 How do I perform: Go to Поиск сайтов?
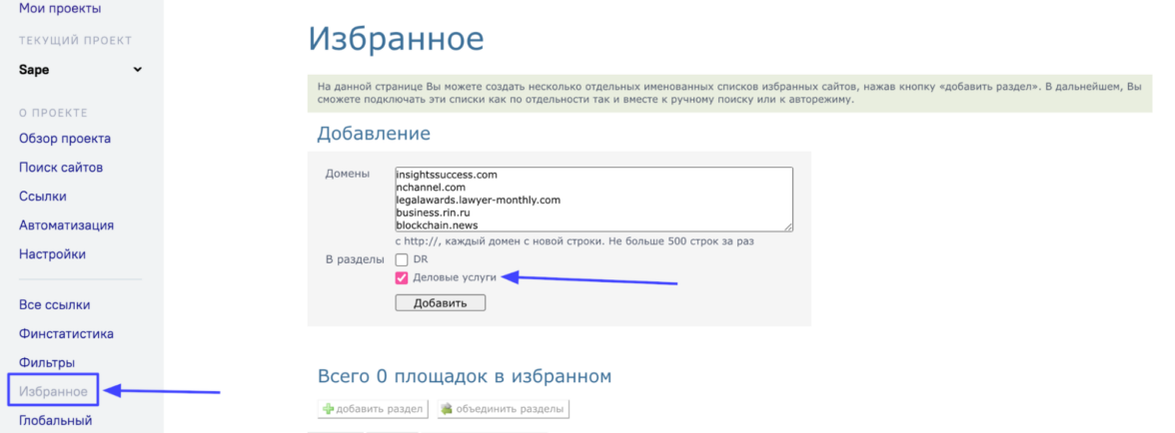pos(61,168)
